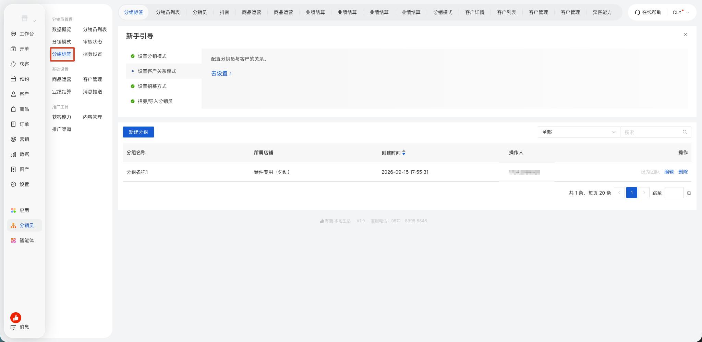Screen dimensions: 702x342
Task: Select 设置分销模式 guide step
Action: [164, 56]
